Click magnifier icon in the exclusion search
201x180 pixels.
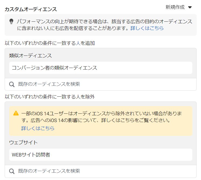point(12,171)
